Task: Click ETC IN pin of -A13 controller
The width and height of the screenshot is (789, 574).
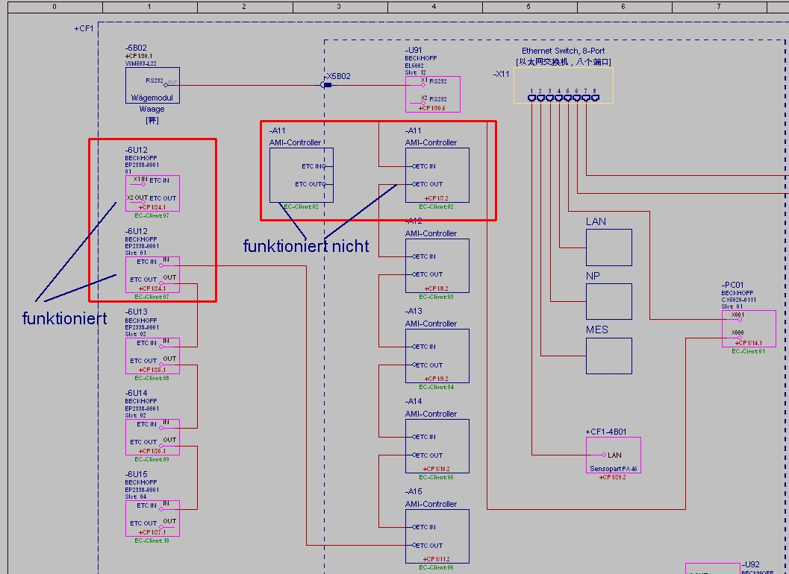Action: pyautogui.click(x=414, y=347)
